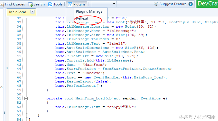Screen dimensions: 218x121
Task: Open the Find Usages toolbar item
Action: (x=13, y=4)
